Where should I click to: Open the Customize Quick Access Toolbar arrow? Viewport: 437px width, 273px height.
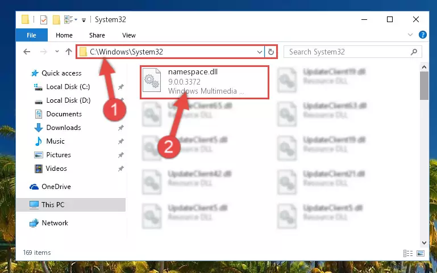(84, 20)
